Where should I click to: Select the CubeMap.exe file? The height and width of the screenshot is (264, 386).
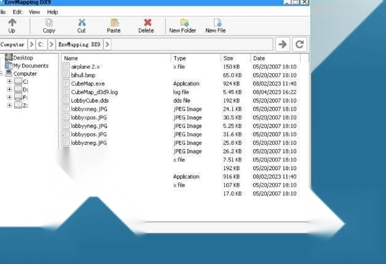pos(88,83)
